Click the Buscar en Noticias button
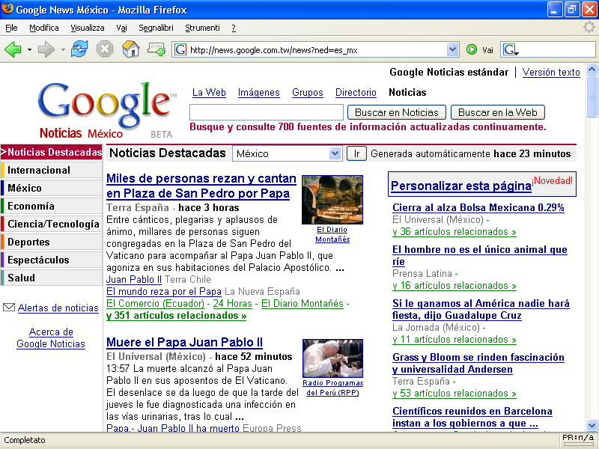Image resolution: width=599 pixels, height=449 pixels. click(x=397, y=112)
